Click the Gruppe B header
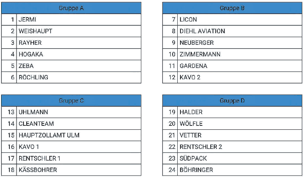The height and width of the screenshot is (177, 303). (232, 8)
